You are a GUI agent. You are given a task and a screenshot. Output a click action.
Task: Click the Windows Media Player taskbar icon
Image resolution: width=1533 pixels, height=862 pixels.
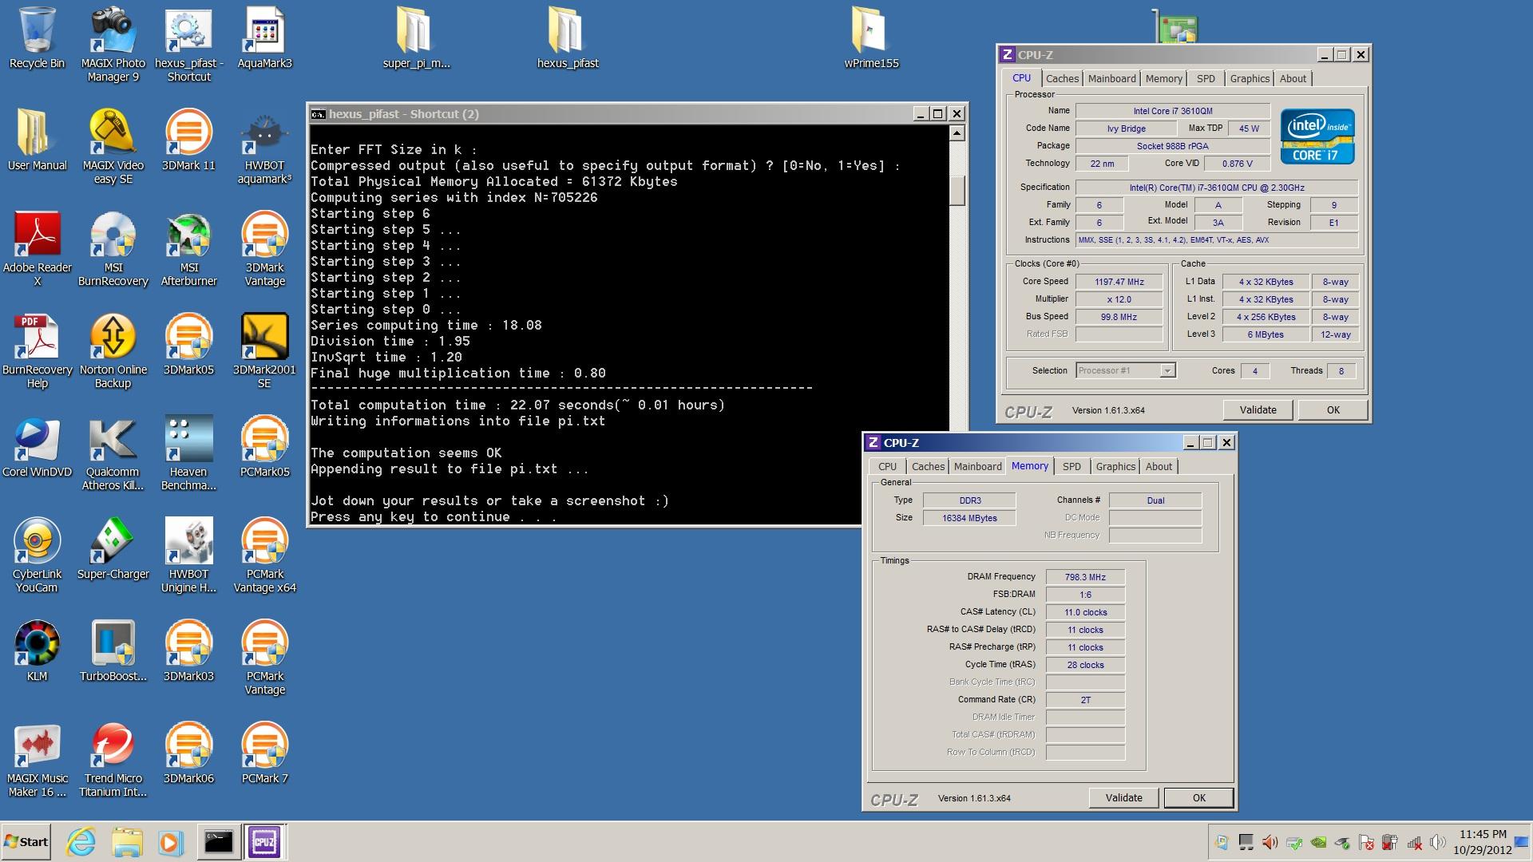click(x=170, y=842)
